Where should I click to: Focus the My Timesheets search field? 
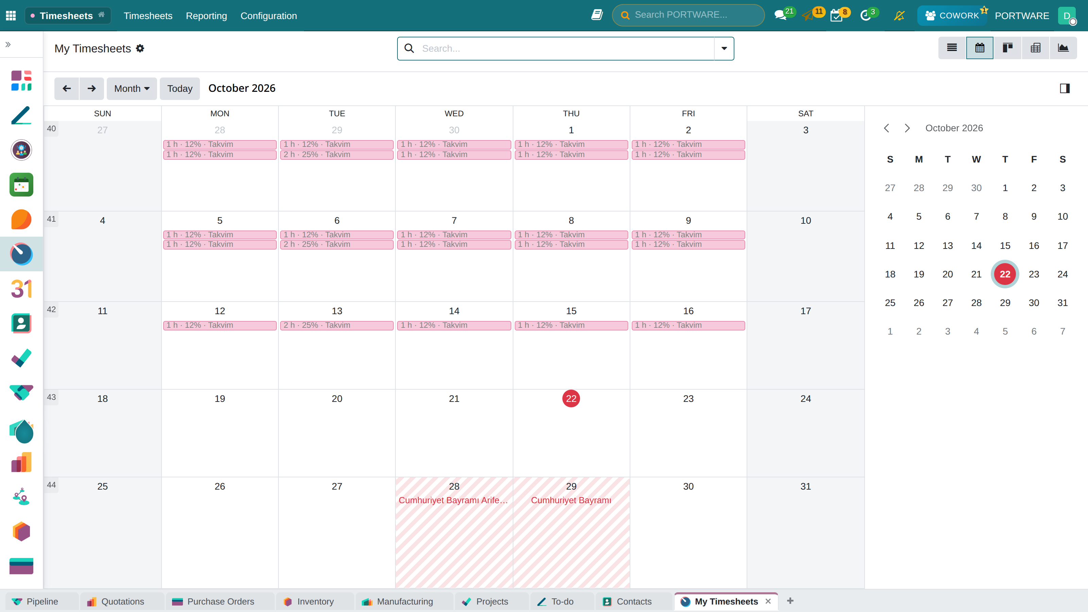pos(566,49)
